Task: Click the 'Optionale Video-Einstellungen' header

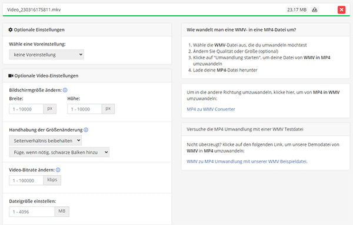Action: [46, 76]
